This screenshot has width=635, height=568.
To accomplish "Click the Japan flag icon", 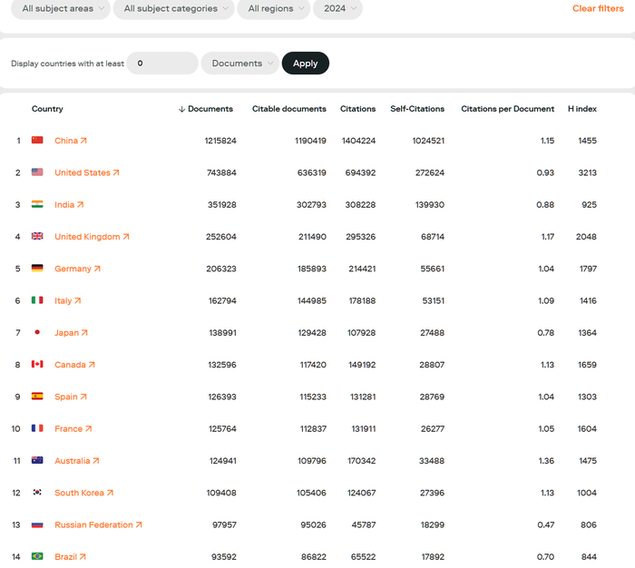I will click(37, 333).
